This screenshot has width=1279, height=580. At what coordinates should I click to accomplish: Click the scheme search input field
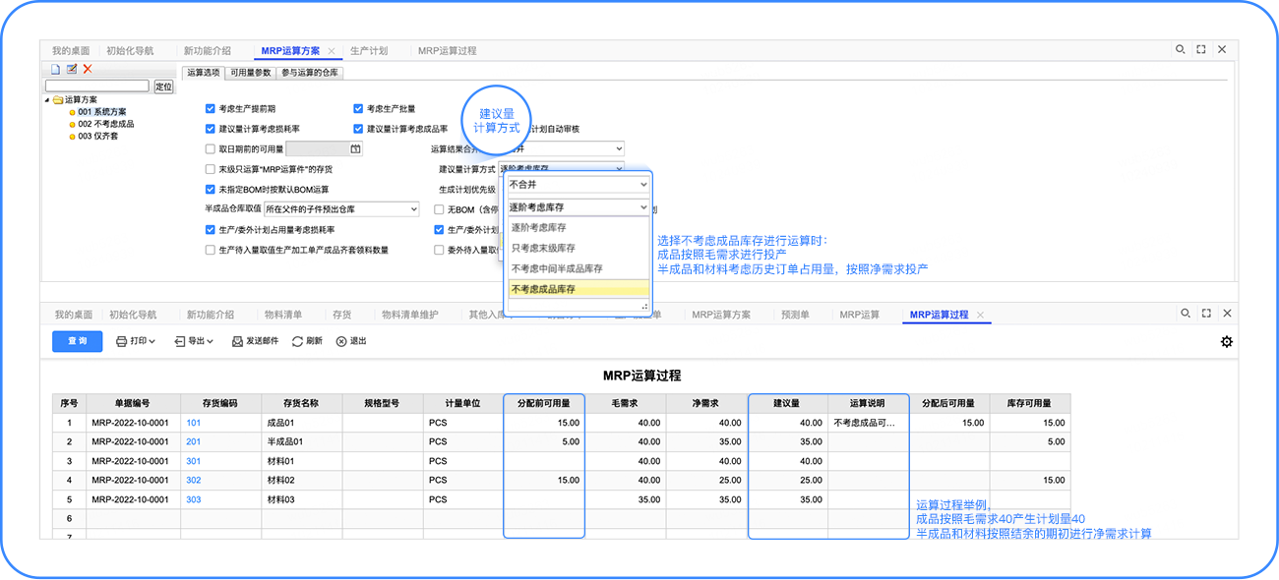97,87
